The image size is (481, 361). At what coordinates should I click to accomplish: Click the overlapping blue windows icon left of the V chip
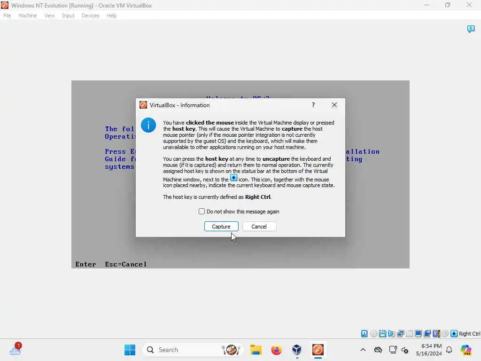tap(427, 334)
